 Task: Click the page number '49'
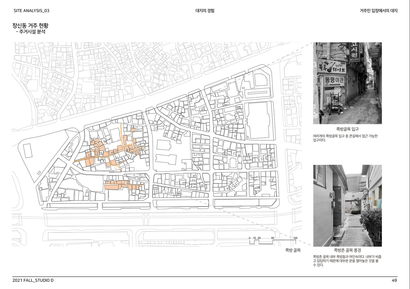(x=394, y=280)
